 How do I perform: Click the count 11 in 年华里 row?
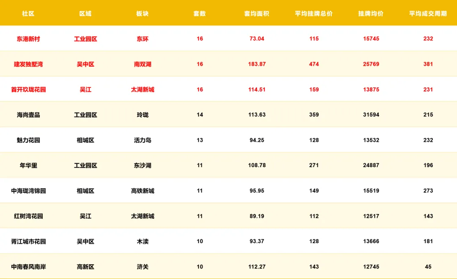pos(200,165)
